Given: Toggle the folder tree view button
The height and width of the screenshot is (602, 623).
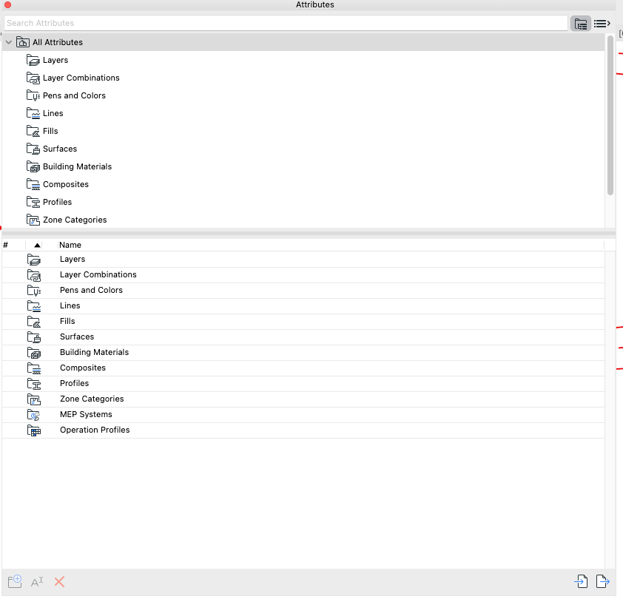Looking at the screenshot, I should 581,23.
